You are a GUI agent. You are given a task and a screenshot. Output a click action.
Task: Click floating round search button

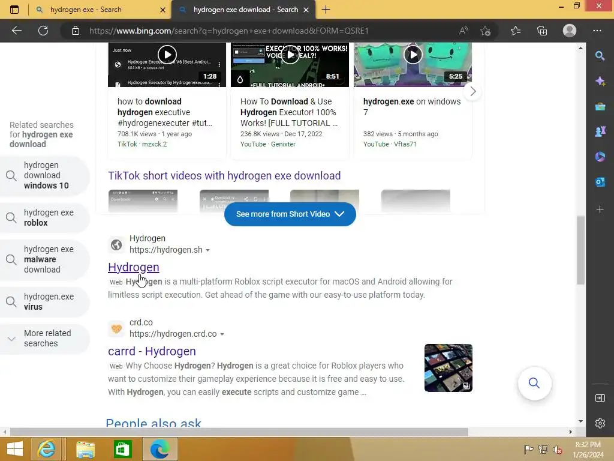pos(534,383)
